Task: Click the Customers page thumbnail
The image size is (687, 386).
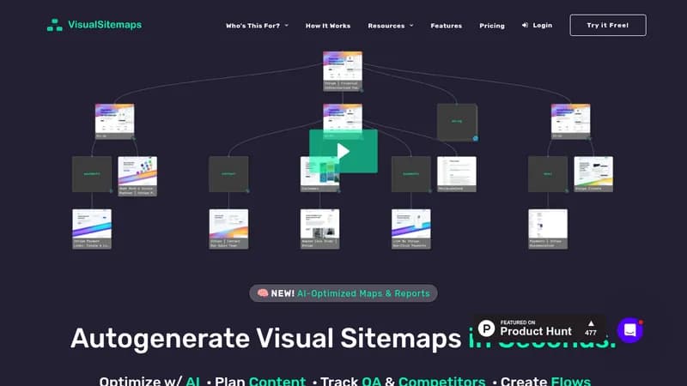Action: [x=319, y=174]
